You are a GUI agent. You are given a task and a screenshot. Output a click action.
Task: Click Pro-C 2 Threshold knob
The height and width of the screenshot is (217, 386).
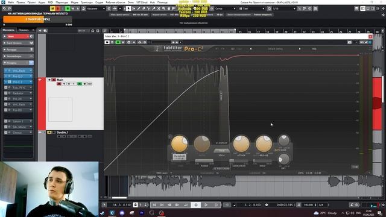click(179, 143)
